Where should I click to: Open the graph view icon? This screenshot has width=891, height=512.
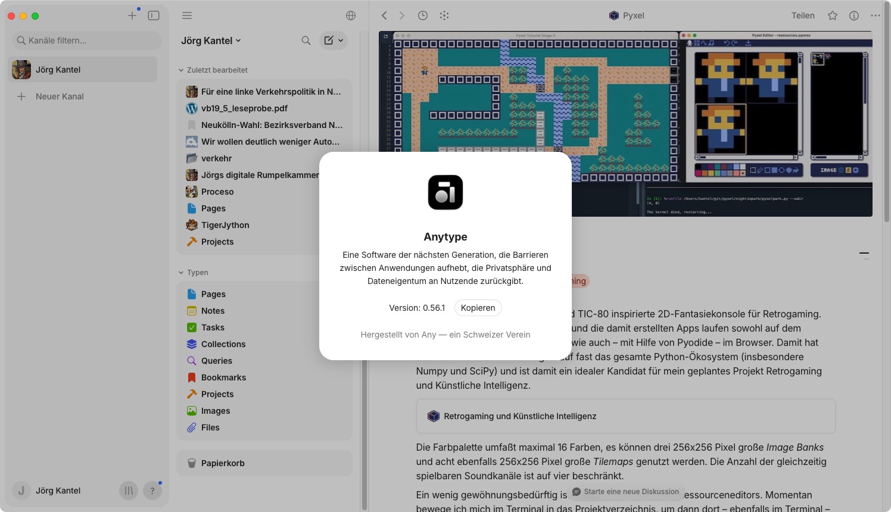click(x=444, y=15)
